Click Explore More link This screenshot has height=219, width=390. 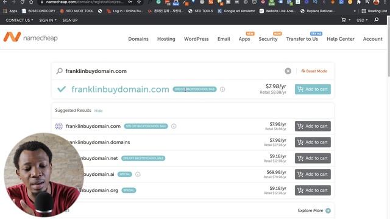(x=310, y=210)
